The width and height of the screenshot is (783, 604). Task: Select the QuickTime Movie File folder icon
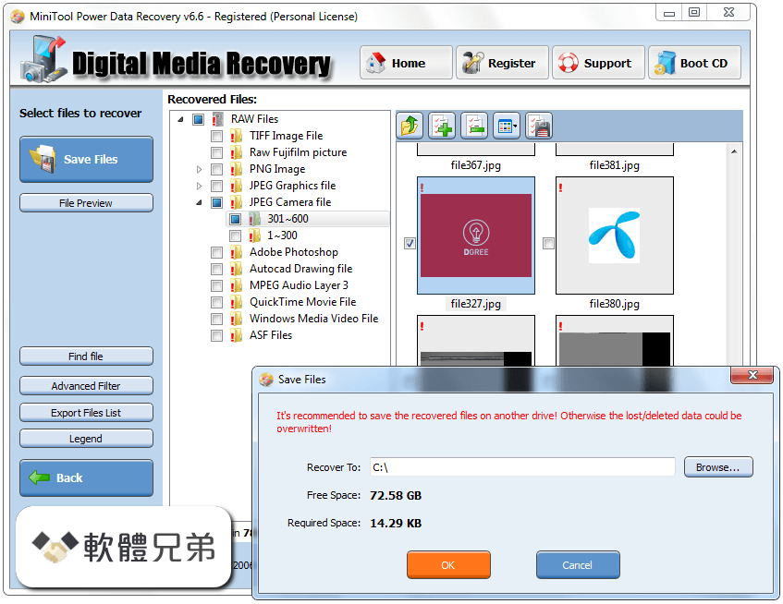(x=237, y=302)
